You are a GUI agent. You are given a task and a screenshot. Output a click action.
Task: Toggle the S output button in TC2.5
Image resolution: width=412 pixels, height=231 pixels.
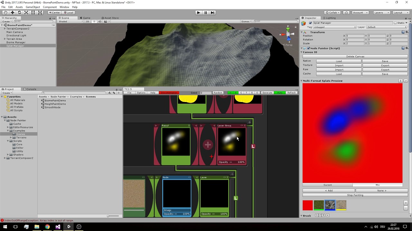pos(236,93)
